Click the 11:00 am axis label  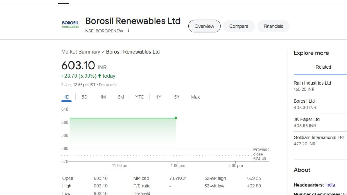click(120, 165)
